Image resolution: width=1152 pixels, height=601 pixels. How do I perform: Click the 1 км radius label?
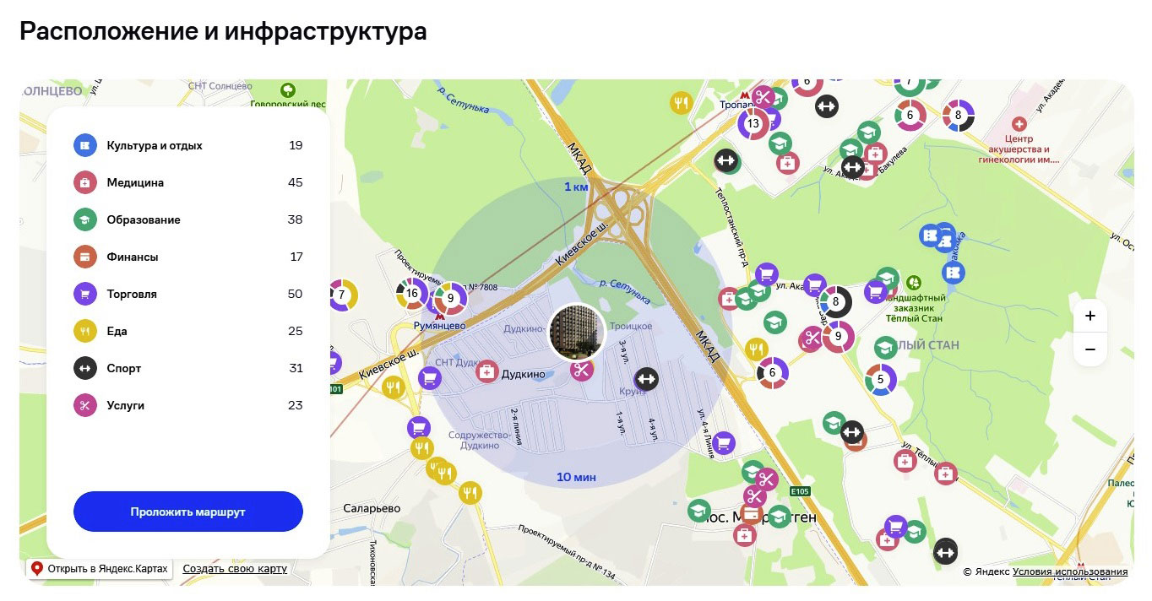click(576, 187)
